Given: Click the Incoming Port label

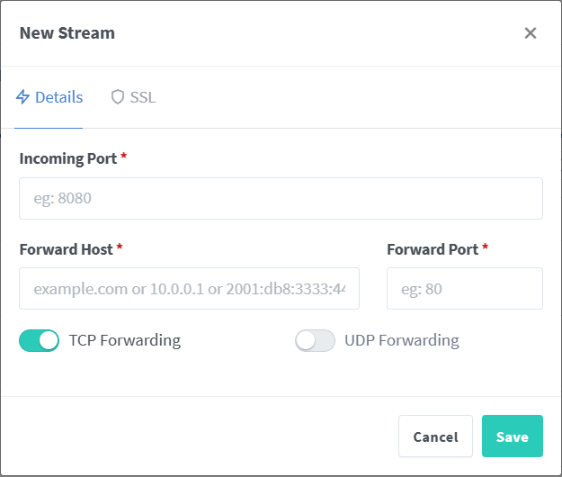Looking at the screenshot, I should point(67,158).
